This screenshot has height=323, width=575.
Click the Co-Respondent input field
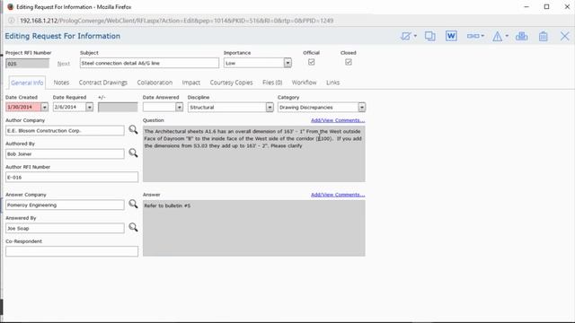pos(72,251)
